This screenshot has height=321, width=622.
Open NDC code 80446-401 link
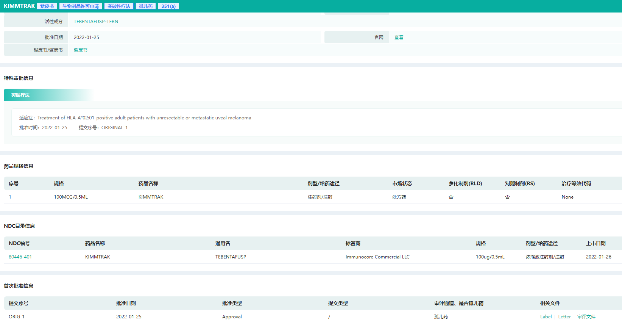click(x=20, y=257)
